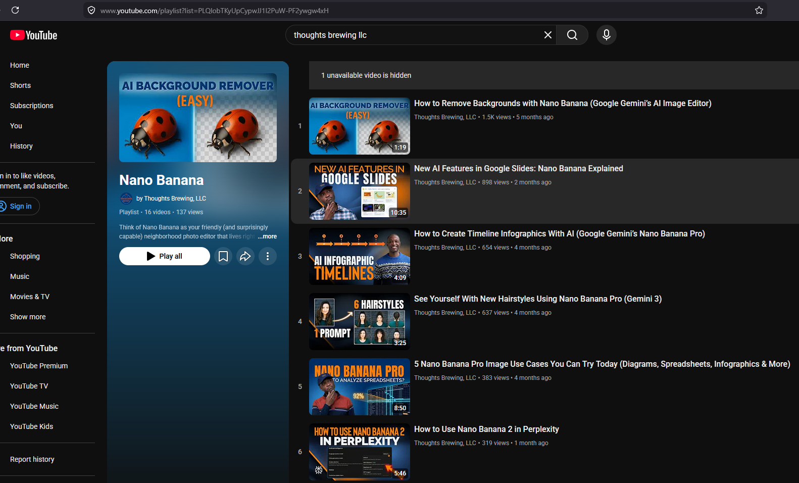Click the Play all button

165,256
